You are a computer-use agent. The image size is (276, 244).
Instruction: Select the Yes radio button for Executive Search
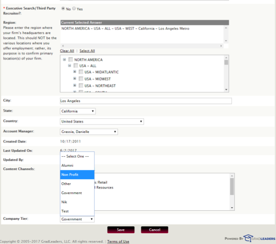[74, 9]
